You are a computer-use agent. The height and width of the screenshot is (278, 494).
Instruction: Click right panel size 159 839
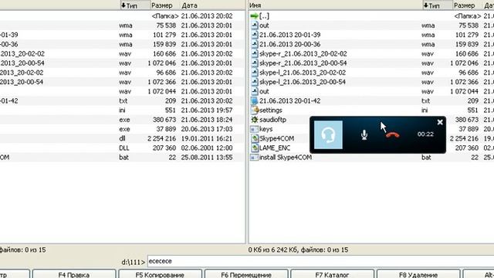click(466, 45)
